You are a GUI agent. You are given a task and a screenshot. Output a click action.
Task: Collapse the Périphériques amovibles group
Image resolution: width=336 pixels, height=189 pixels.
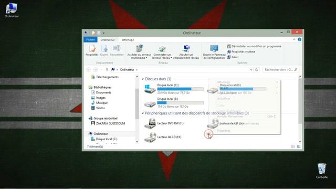[143, 113]
